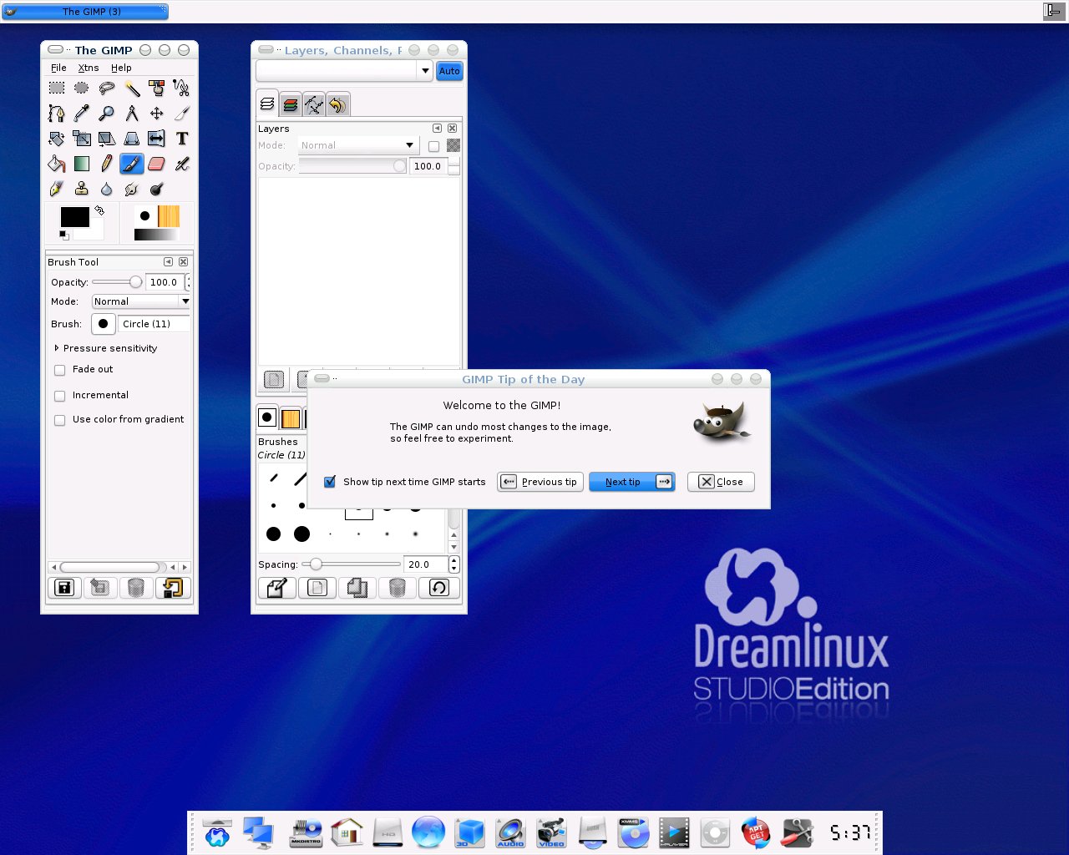Select the Pencil tool
The width and height of the screenshot is (1069, 855).
coord(107,164)
